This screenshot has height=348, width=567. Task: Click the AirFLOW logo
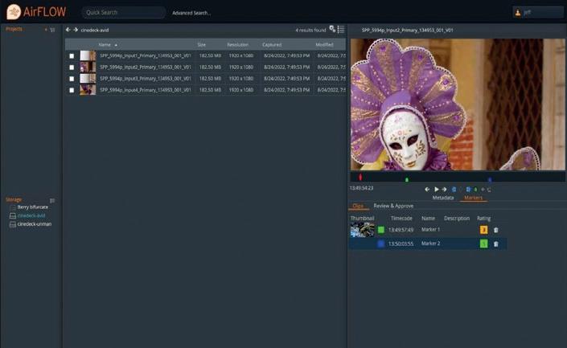36,12
